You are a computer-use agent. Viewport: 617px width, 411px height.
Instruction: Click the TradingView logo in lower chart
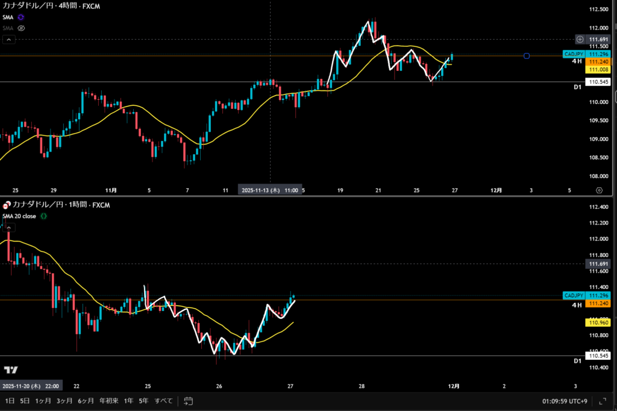(10, 369)
